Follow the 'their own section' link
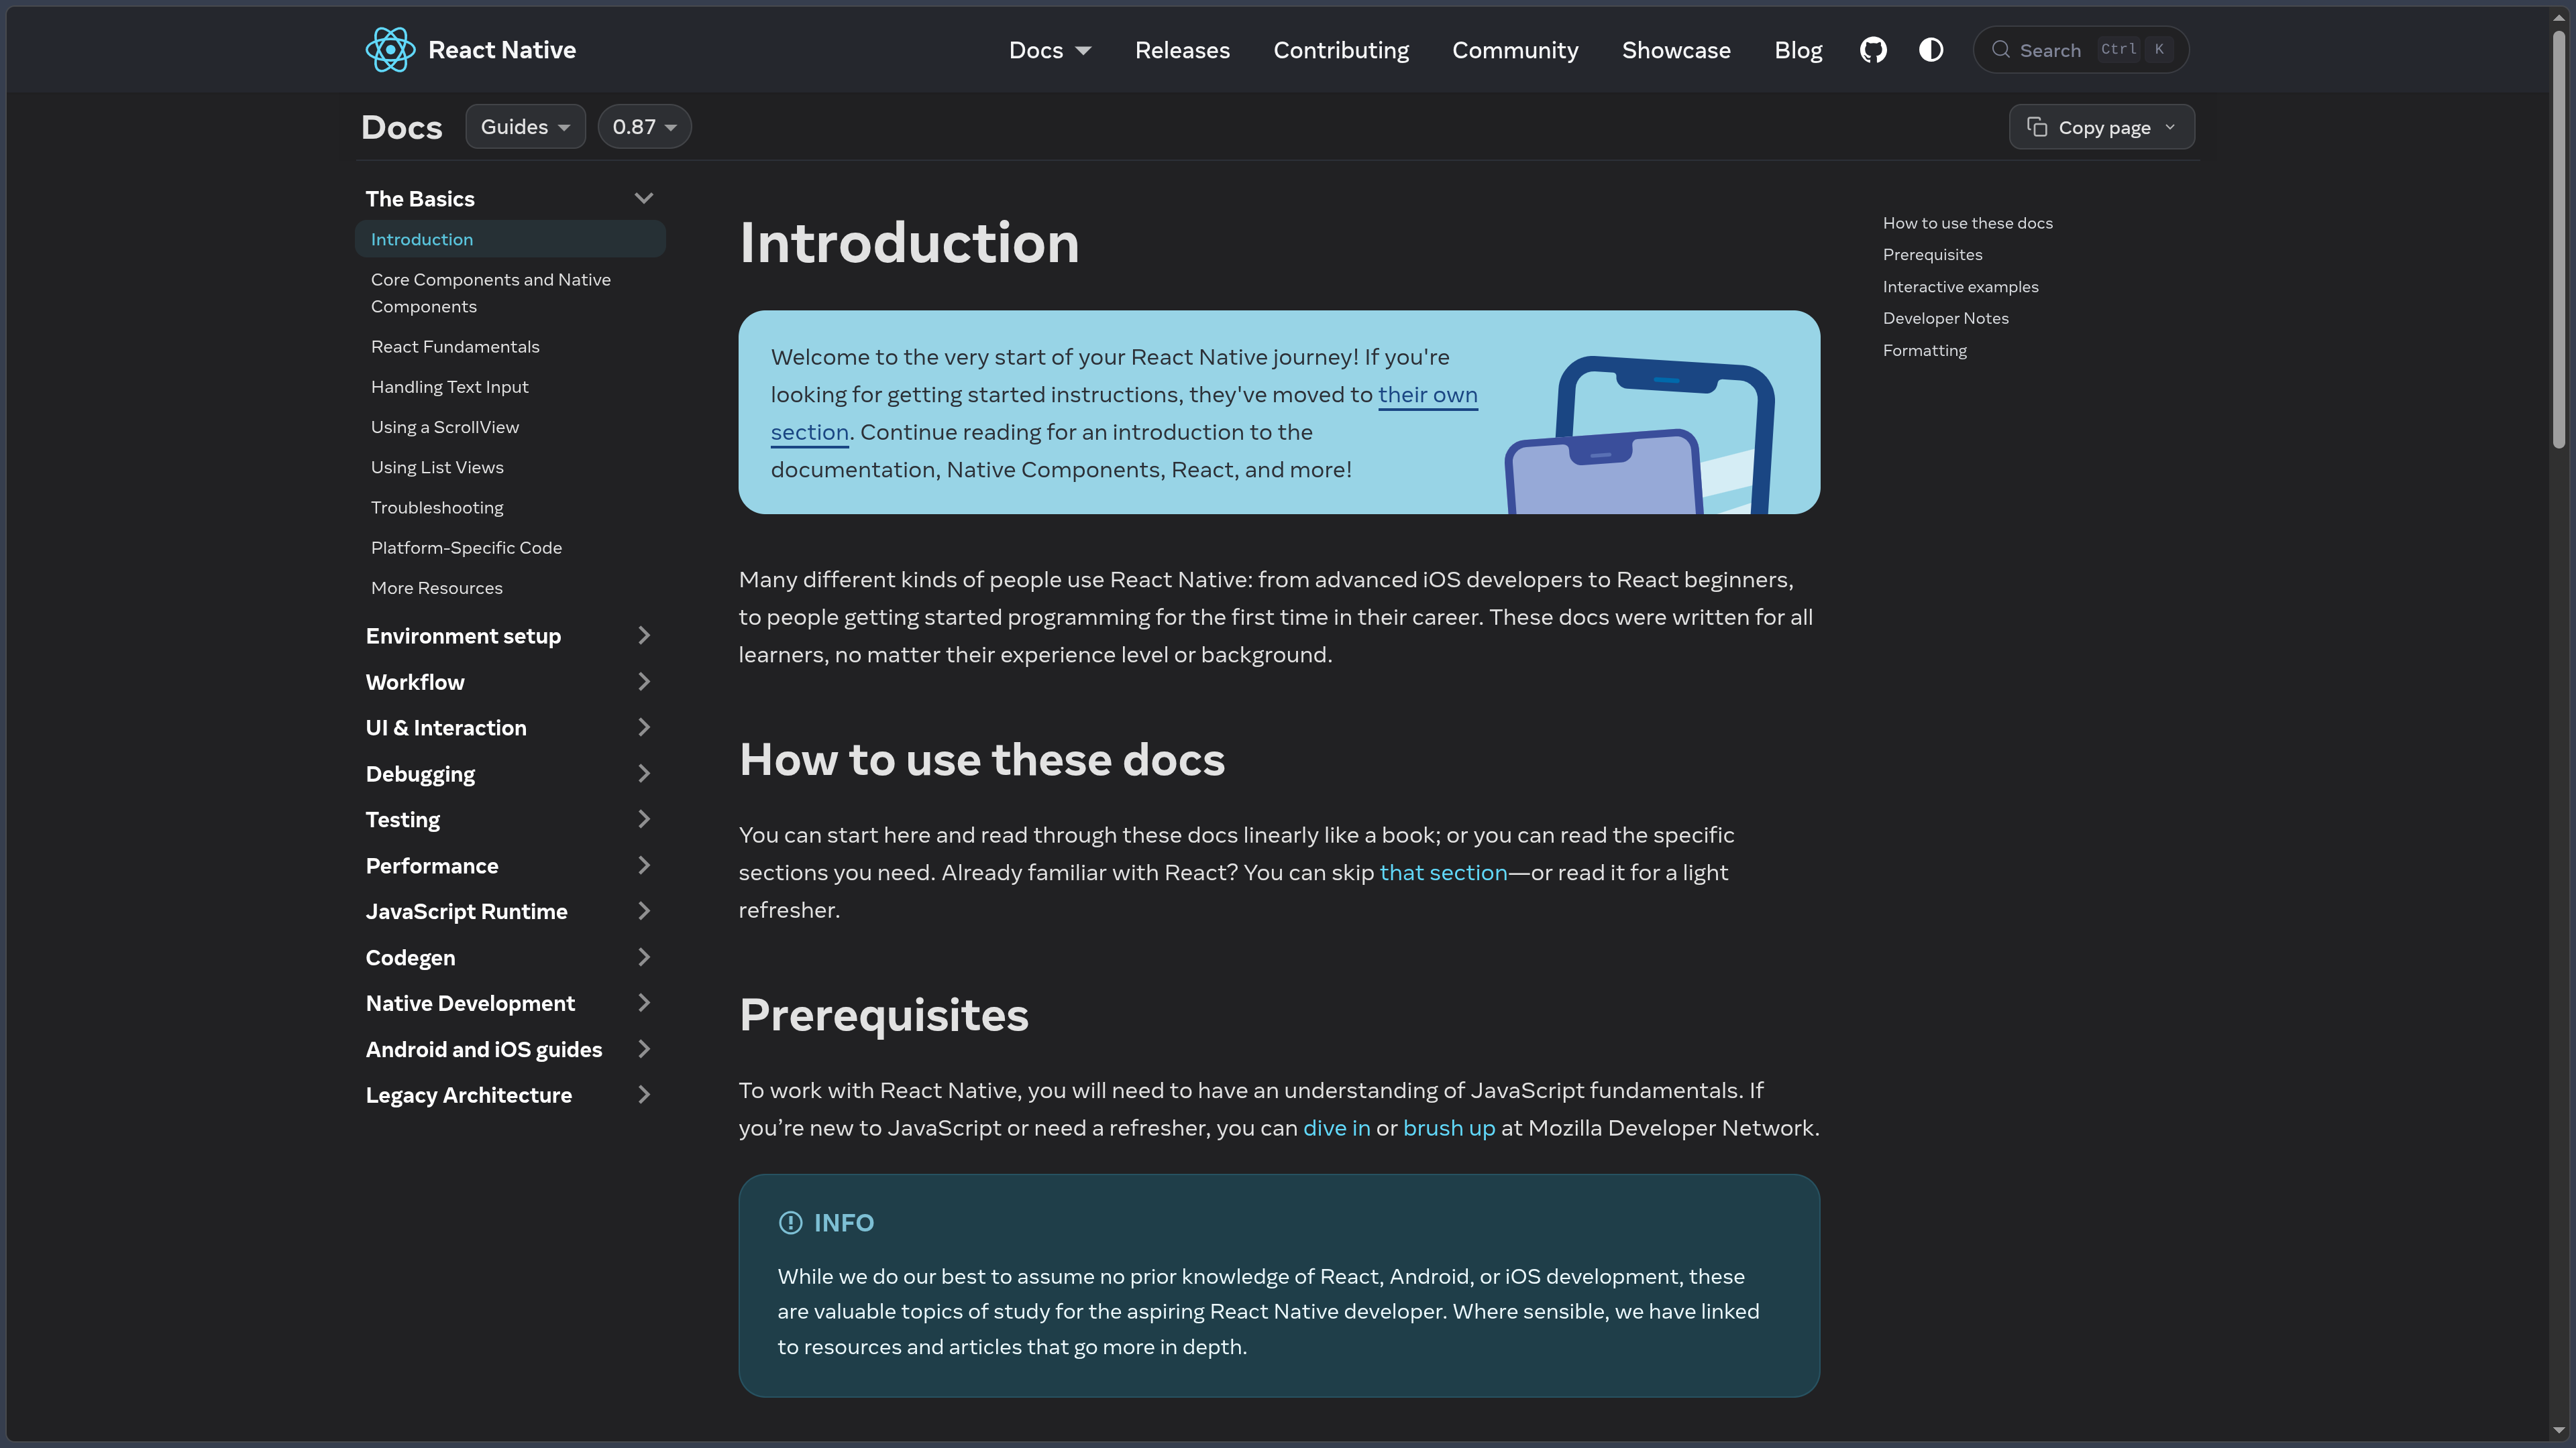This screenshot has width=2576, height=1448. 1427,395
